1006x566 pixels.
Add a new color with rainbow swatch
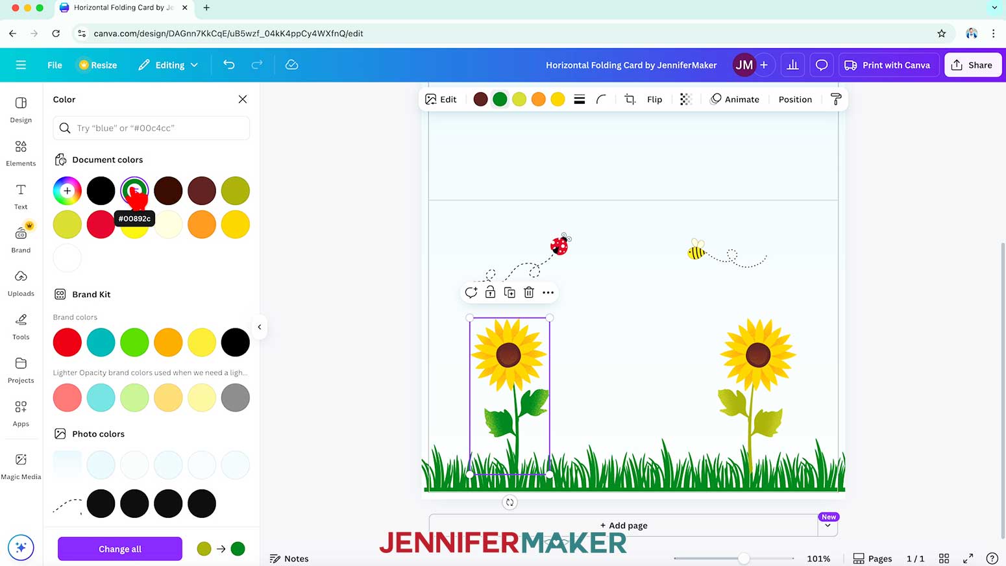click(x=67, y=191)
